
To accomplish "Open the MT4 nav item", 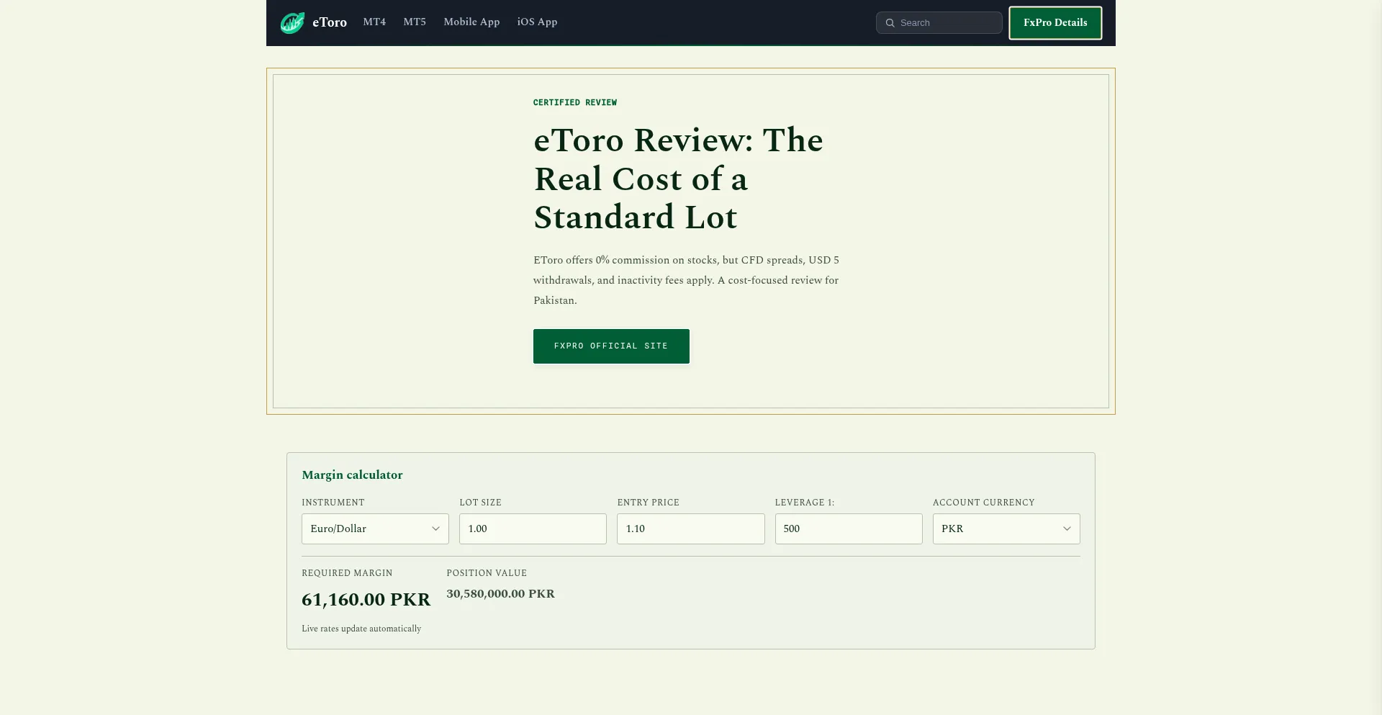I will pos(374,22).
